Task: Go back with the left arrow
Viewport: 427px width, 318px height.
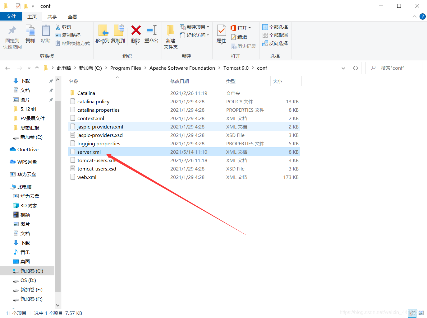Action: click(x=8, y=68)
